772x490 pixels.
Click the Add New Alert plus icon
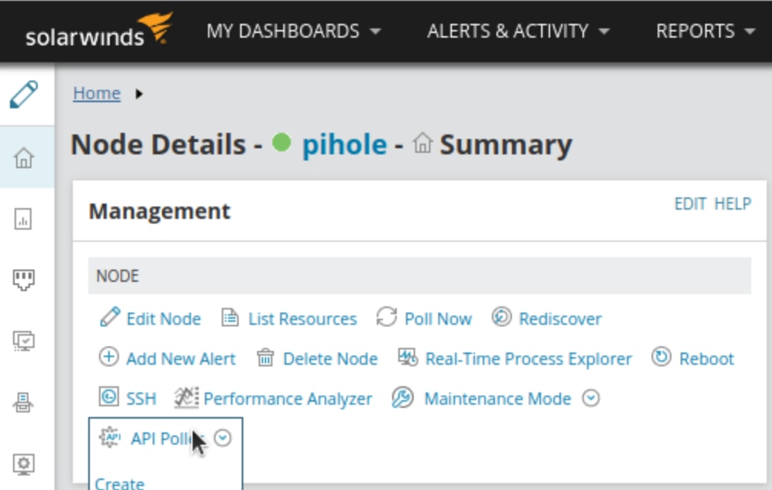pyautogui.click(x=109, y=357)
